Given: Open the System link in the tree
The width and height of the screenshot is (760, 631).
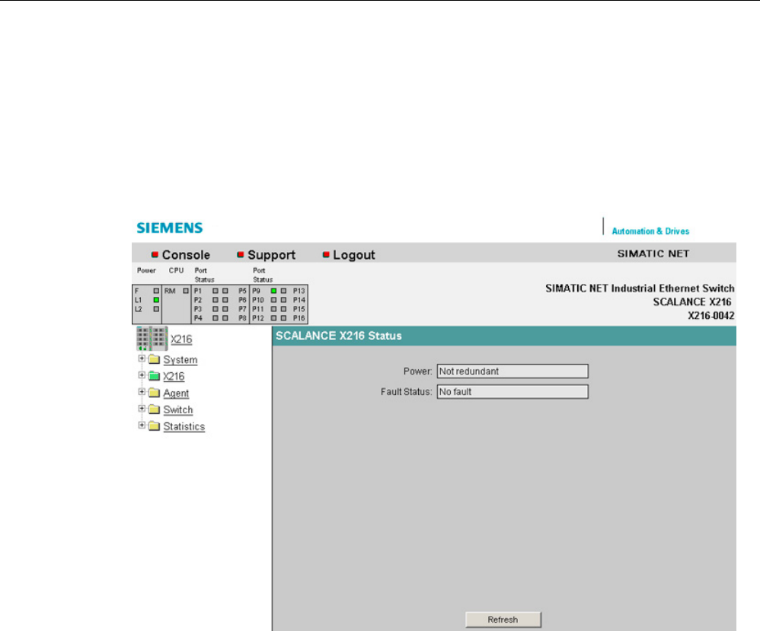Looking at the screenshot, I should click(x=180, y=359).
